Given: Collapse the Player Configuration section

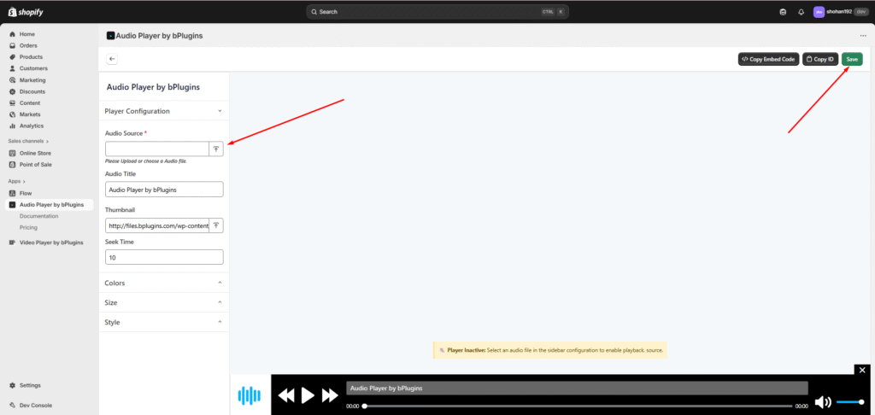Looking at the screenshot, I should pyautogui.click(x=220, y=111).
